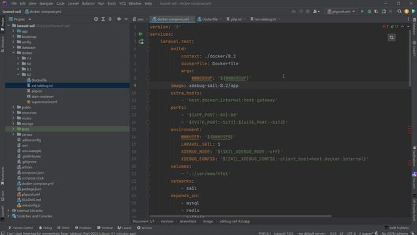Open Project panel settings gear
The width and height of the screenshot is (417, 235).
tap(119, 19)
